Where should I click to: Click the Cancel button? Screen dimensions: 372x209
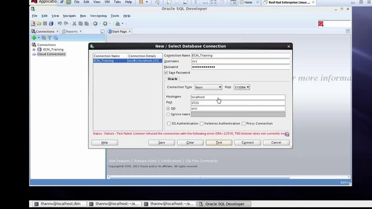(x=276, y=142)
